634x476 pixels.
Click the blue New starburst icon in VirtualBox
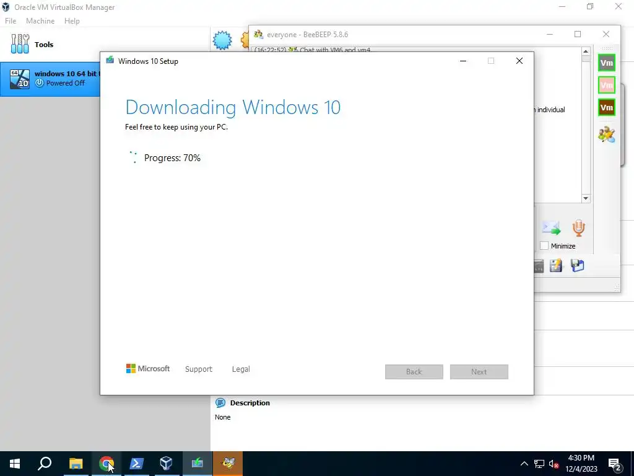tap(222, 40)
